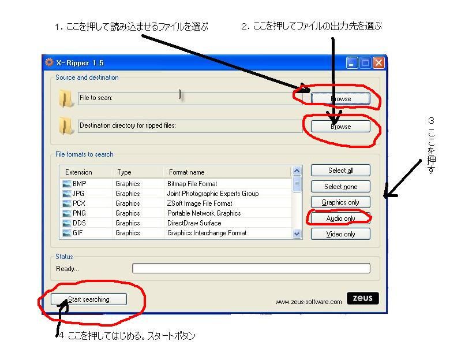Click the folder icon beside File to scan
Screen dimensions: 476x363
tap(66, 98)
